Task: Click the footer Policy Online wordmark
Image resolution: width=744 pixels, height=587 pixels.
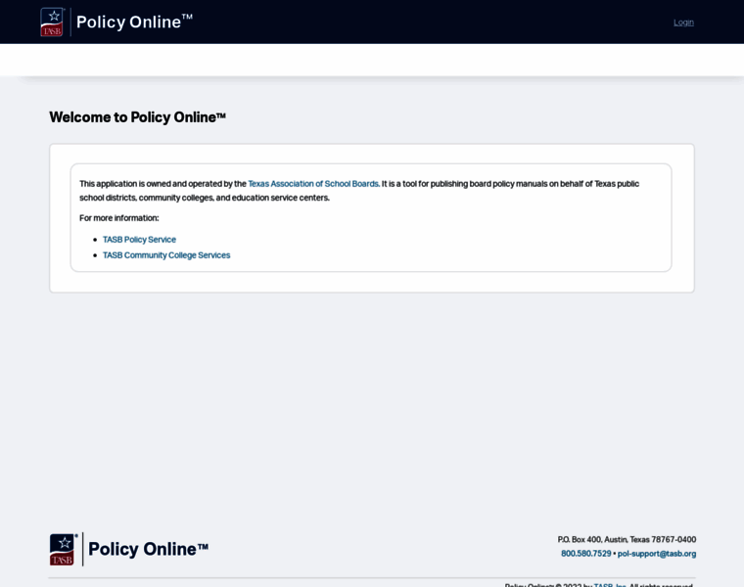Action: pyautogui.click(x=148, y=549)
